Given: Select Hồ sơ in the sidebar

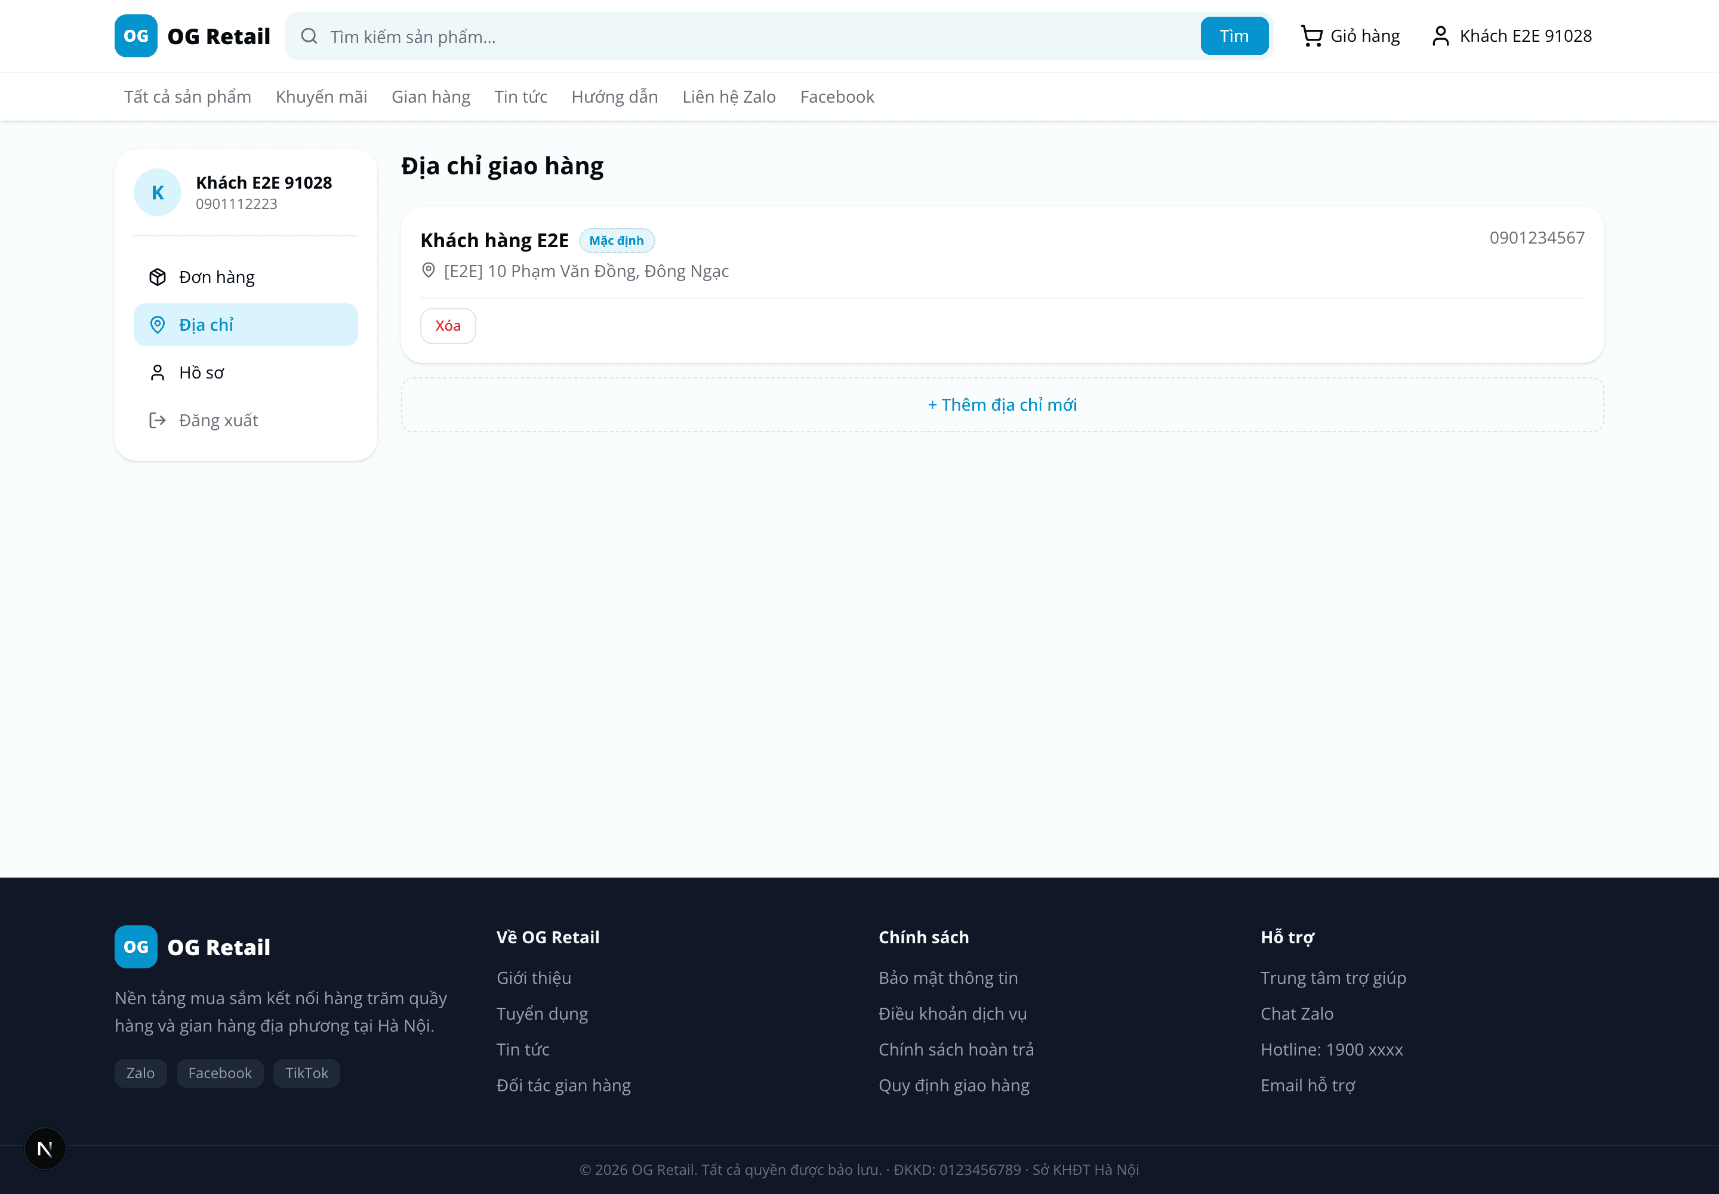Looking at the screenshot, I should pyautogui.click(x=245, y=373).
